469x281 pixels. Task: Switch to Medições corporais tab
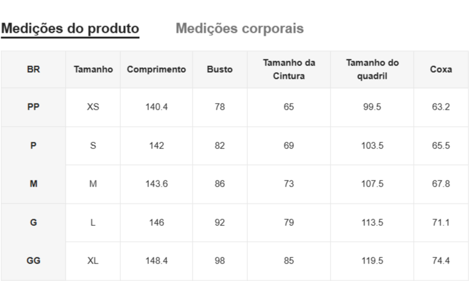pyautogui.click(x=239, y=28)
